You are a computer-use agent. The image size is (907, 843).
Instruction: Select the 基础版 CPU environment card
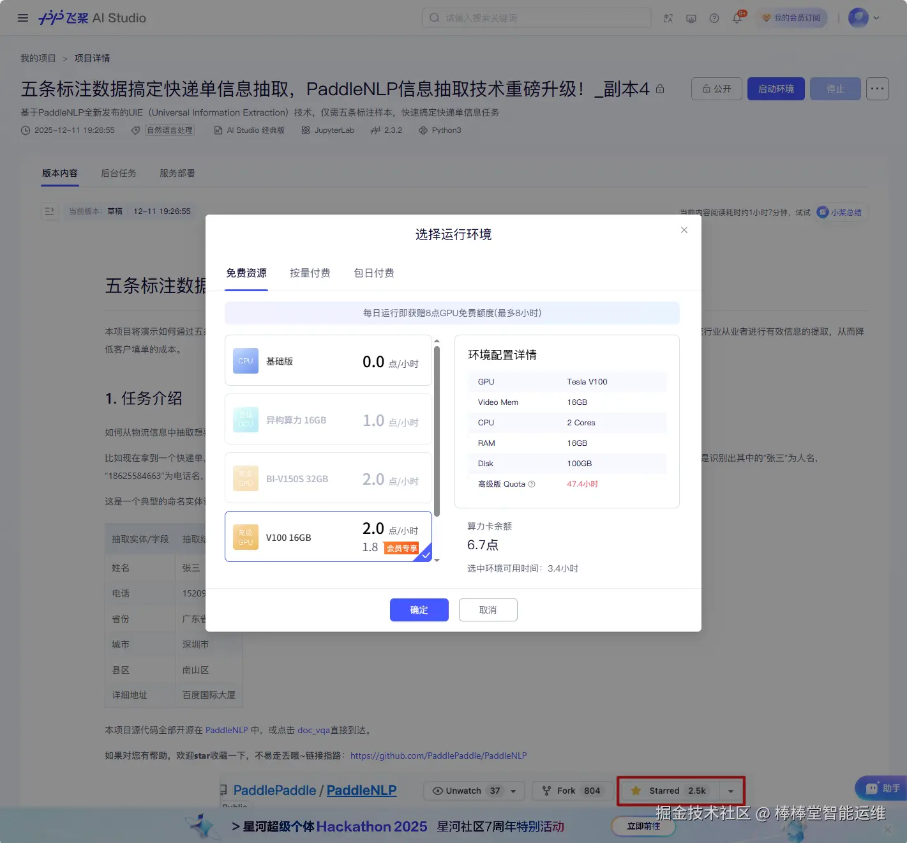328,360
